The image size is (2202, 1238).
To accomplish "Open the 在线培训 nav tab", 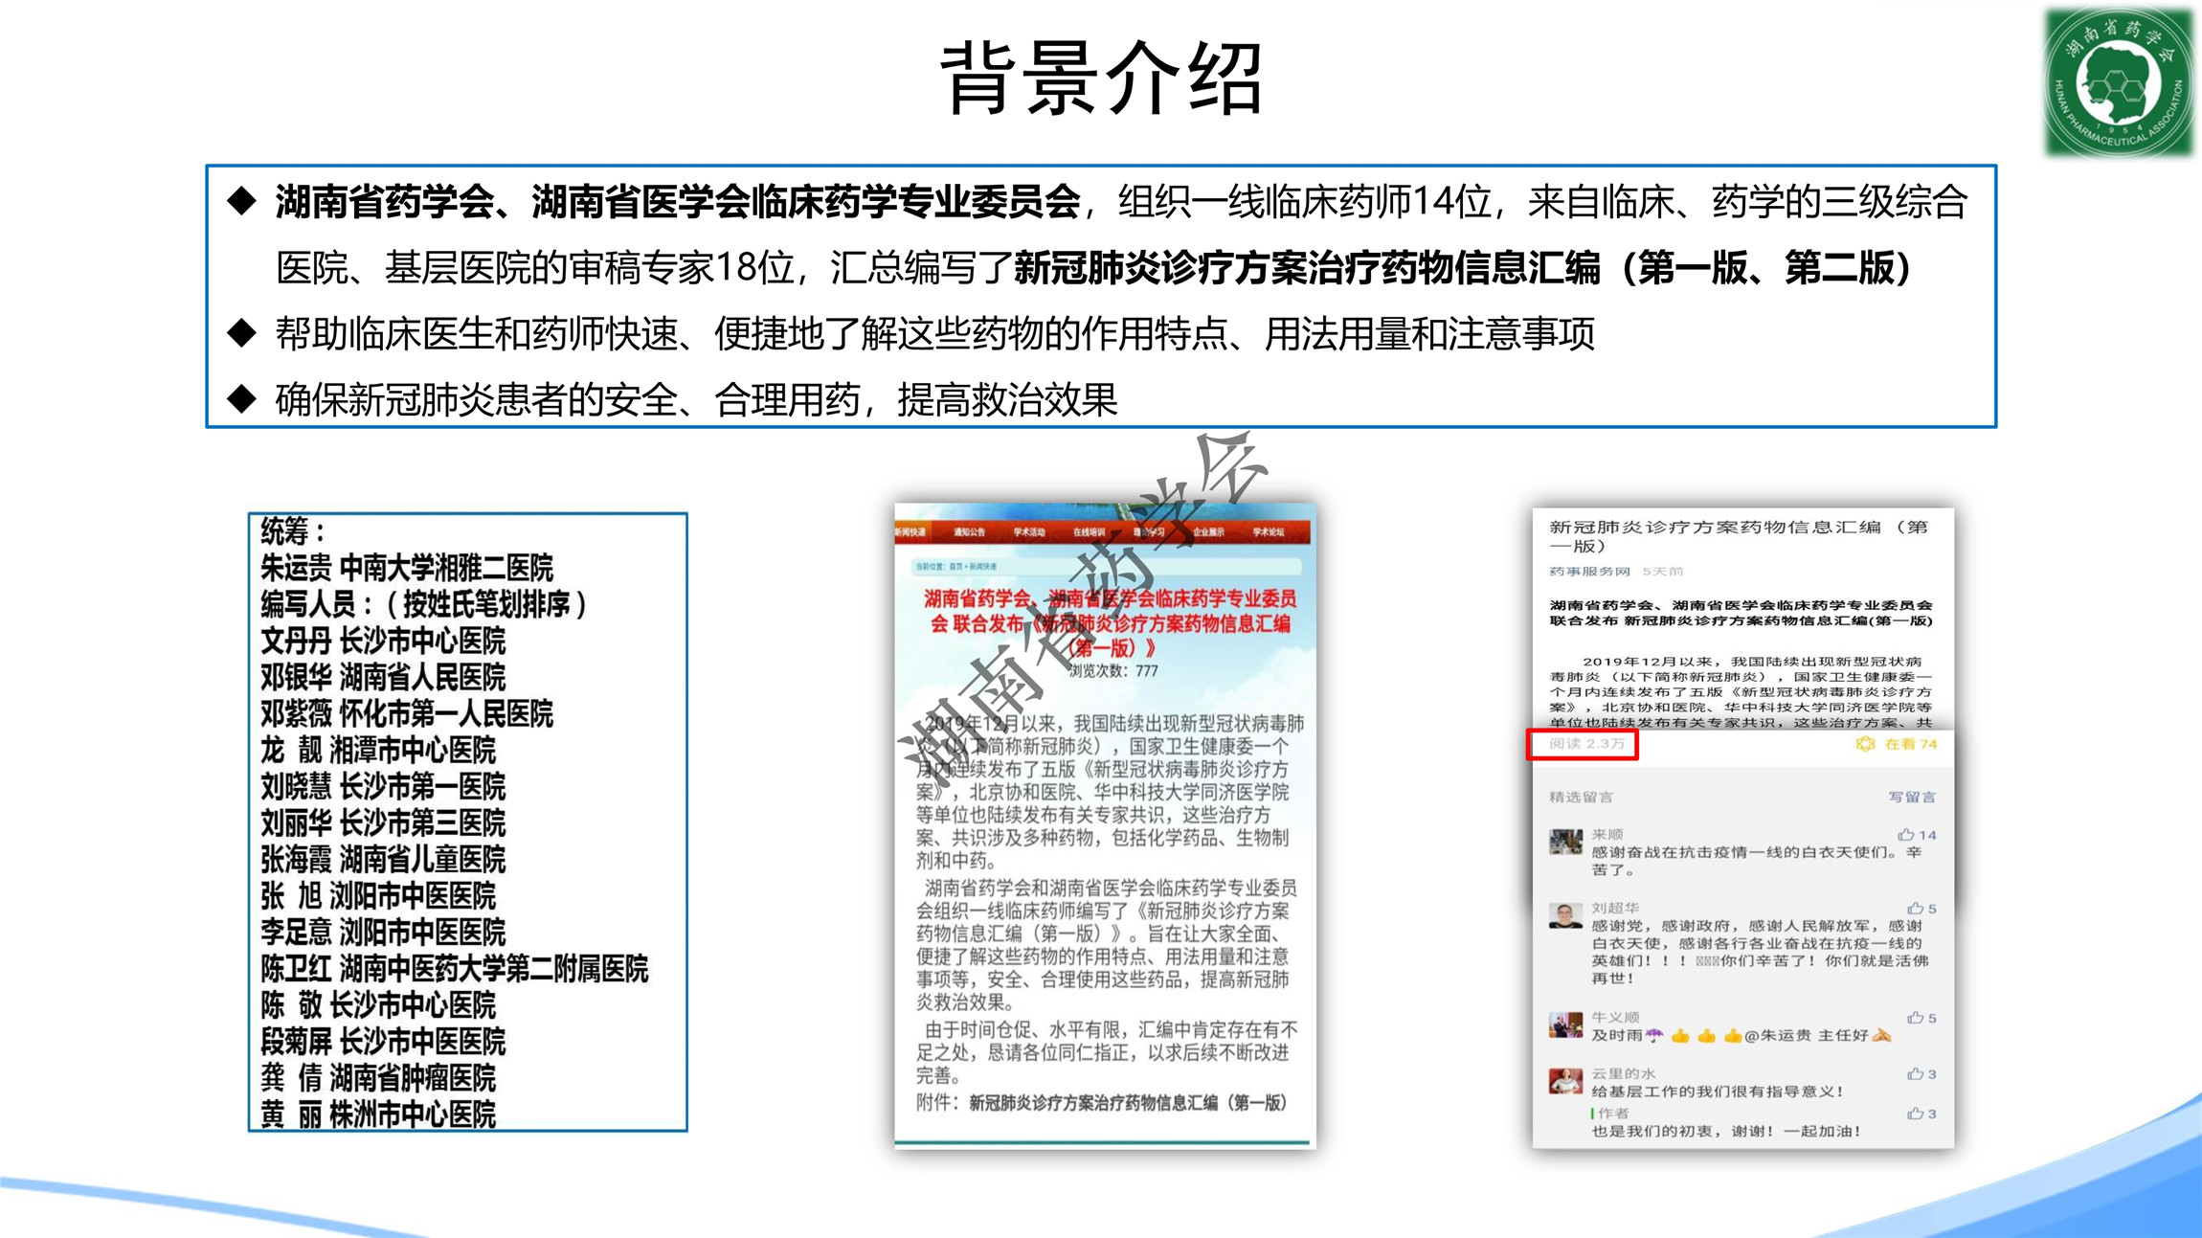I will tap(1089, 532).
